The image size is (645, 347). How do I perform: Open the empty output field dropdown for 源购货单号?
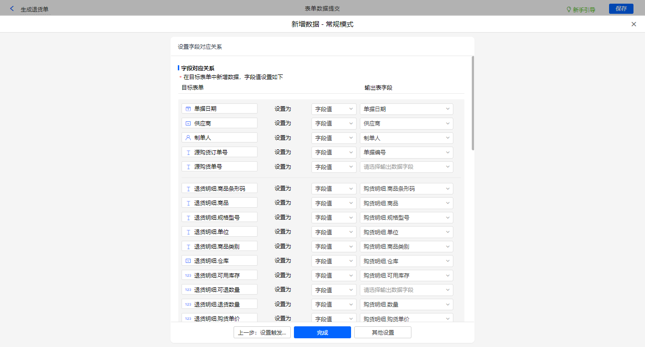click(x=406, y=167)
